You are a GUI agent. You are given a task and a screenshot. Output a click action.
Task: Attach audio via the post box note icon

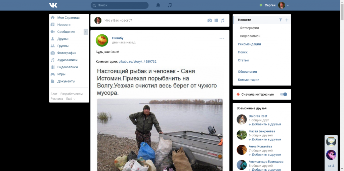222,21
